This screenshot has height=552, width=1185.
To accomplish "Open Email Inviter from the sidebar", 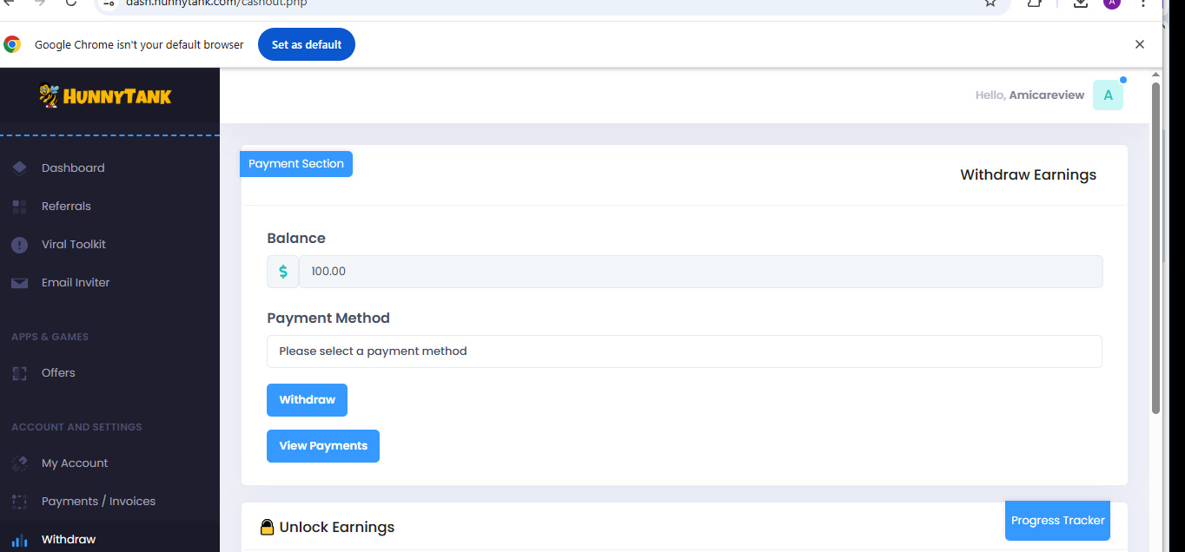I will [76, 282].
